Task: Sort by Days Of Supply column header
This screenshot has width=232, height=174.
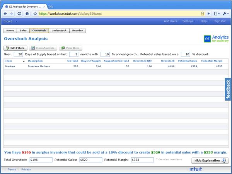Action: point(91,61)
